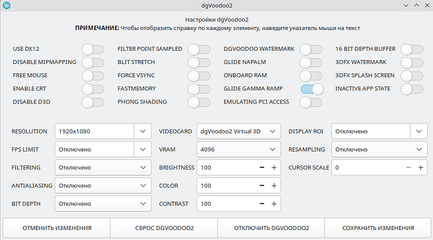Click ОТКЛЮЧИТЬ DGVOODOO2 button

[x=271, y=228]
